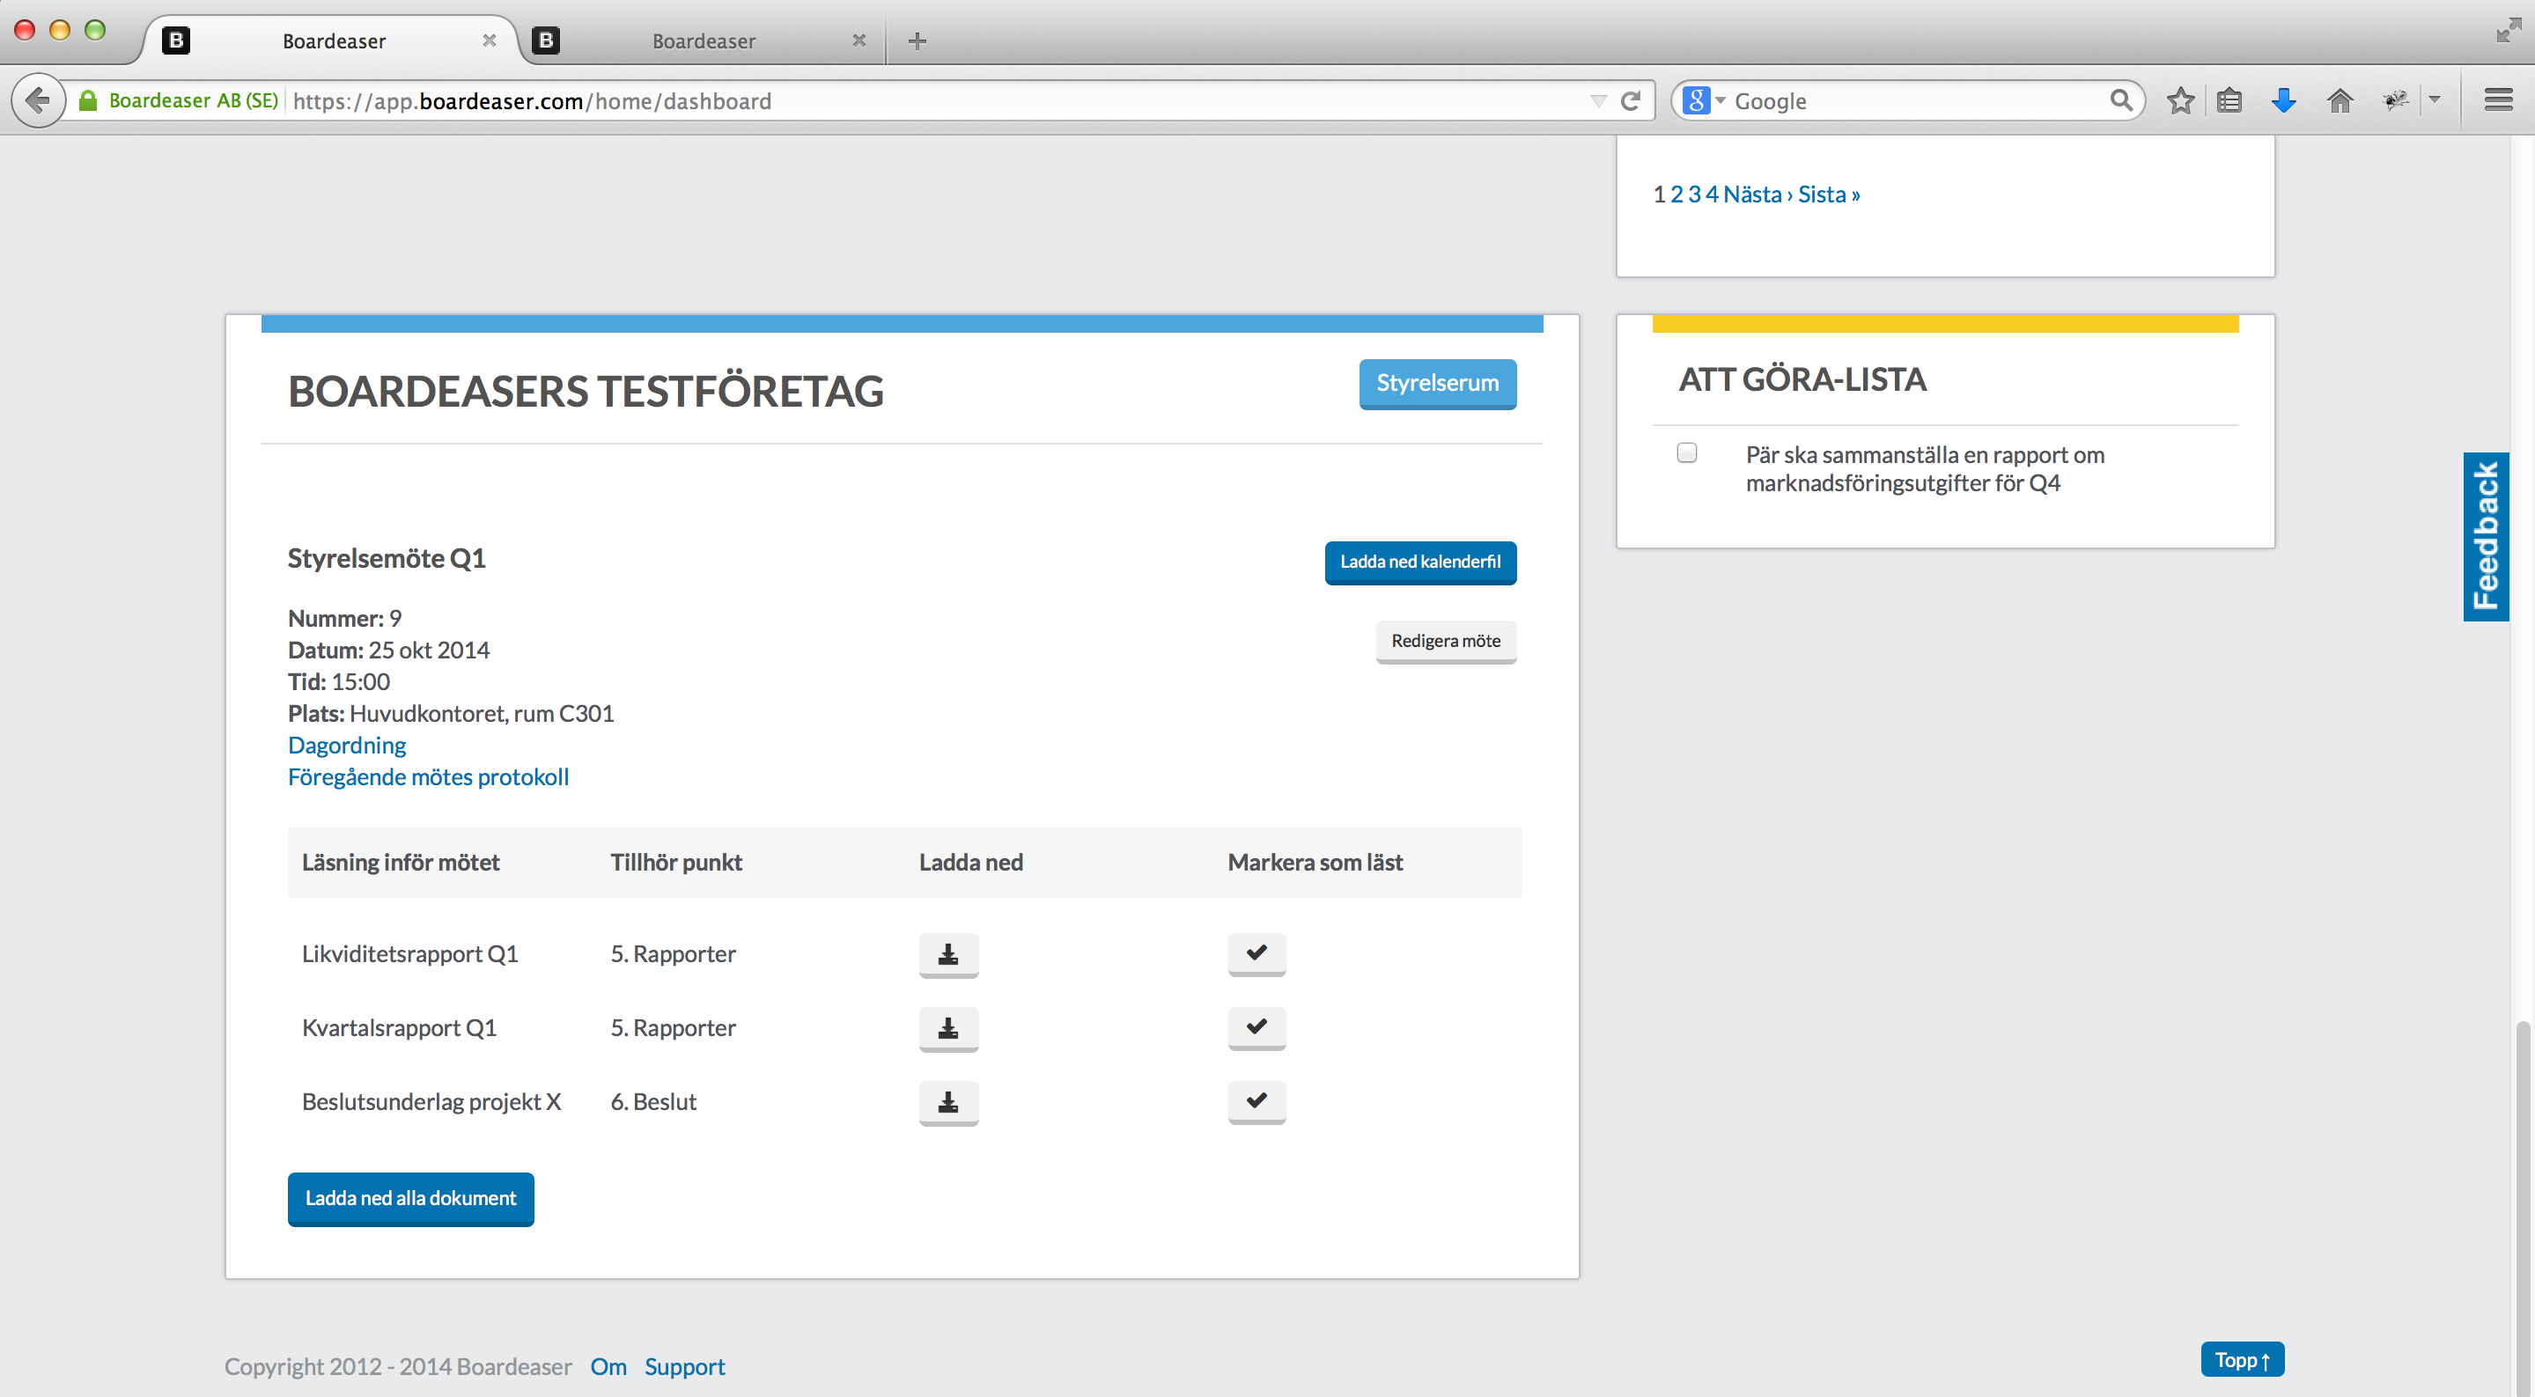Image resolution: width=2535 pixels, height=1397 pixels.
Task: Open the browser hamburger menu
Action: (x=2498, y=100)
